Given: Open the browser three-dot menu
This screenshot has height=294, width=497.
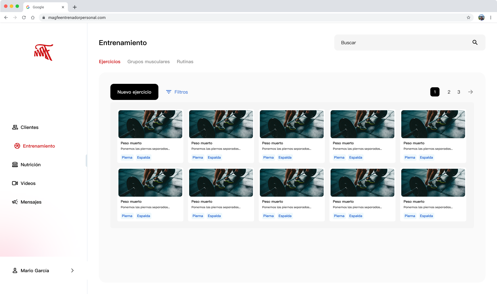Looking at the screenshot, I should [x=491, y=18].
